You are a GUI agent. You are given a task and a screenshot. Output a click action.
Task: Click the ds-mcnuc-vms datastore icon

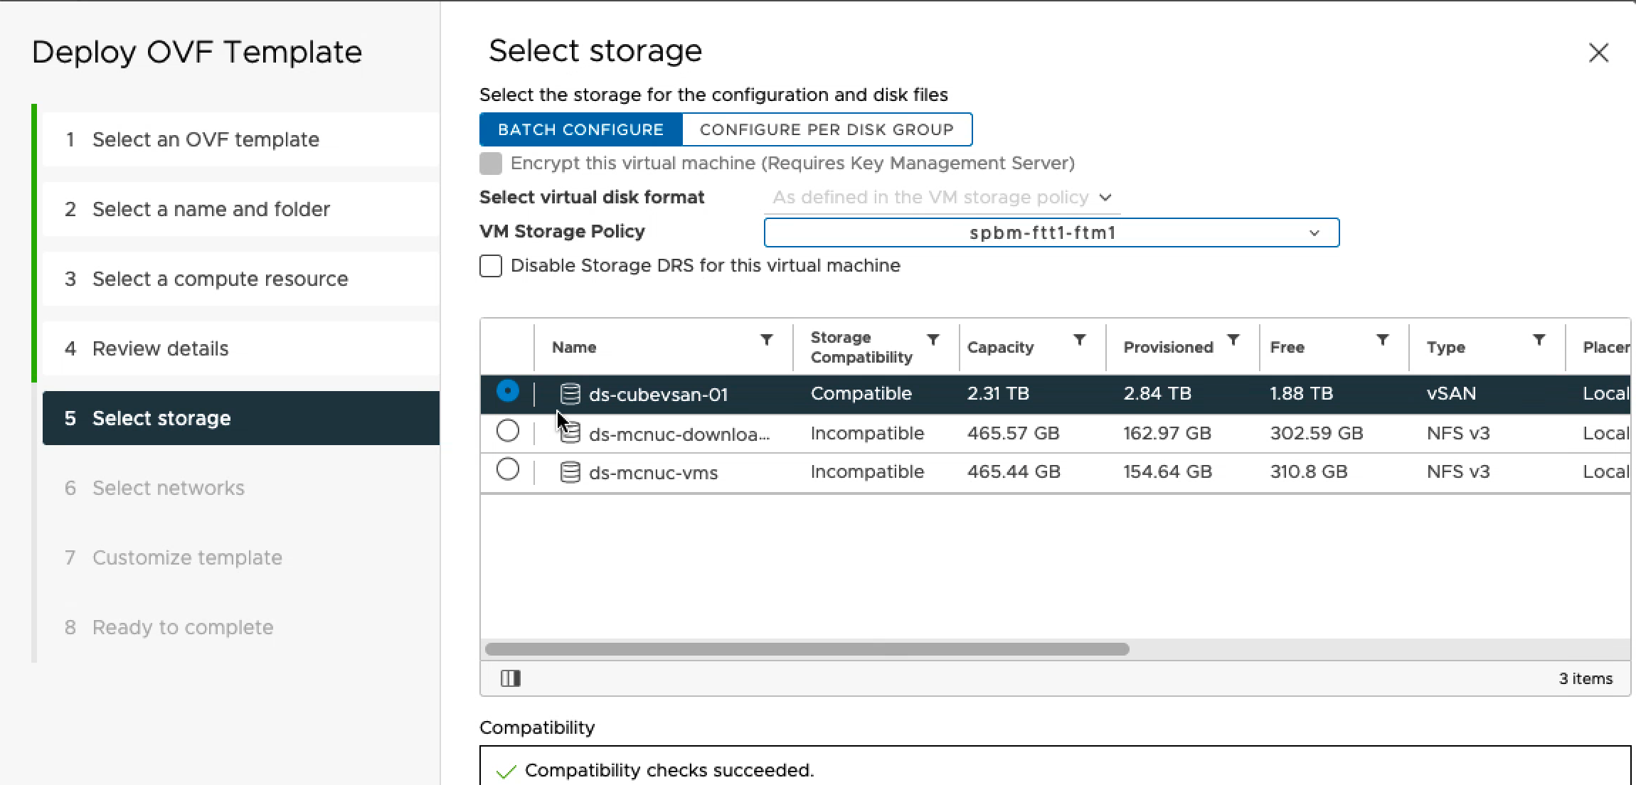(570, 472)
